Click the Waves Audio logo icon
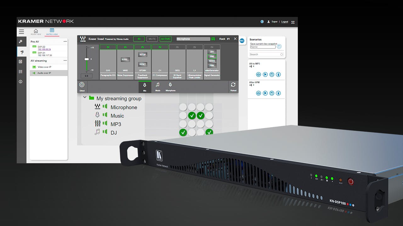This screenshot has height=226, width=403. 82,38
